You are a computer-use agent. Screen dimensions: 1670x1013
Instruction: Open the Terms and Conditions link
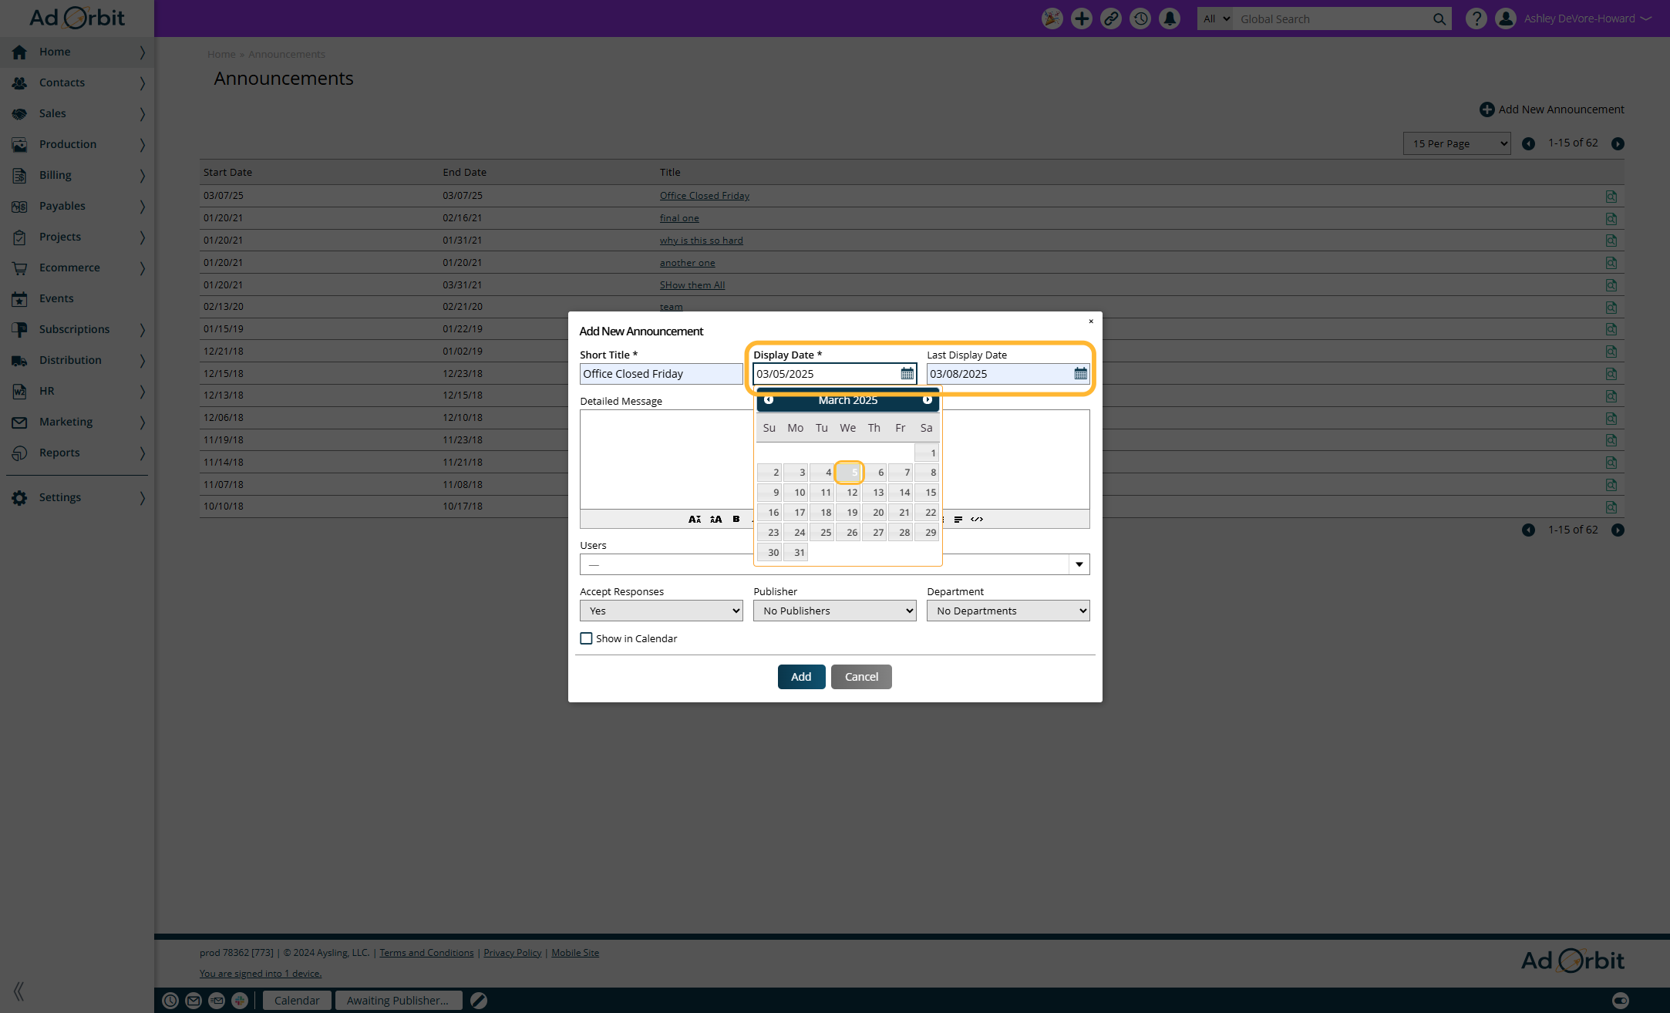pos(426,953)
